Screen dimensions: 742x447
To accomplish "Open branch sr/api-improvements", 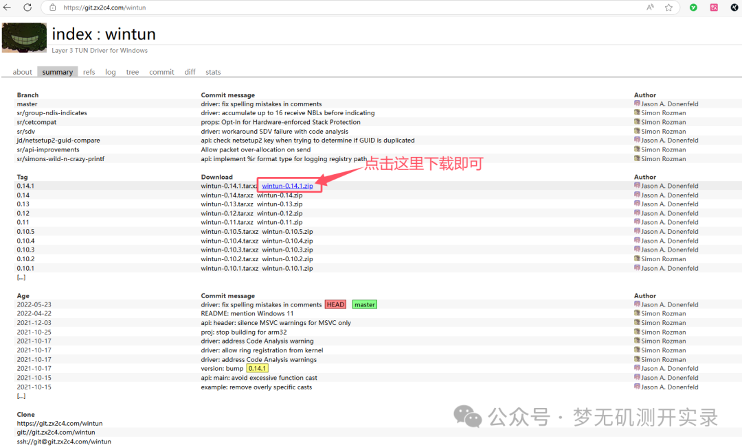I will pyautogui.click(x=48, y=149).
